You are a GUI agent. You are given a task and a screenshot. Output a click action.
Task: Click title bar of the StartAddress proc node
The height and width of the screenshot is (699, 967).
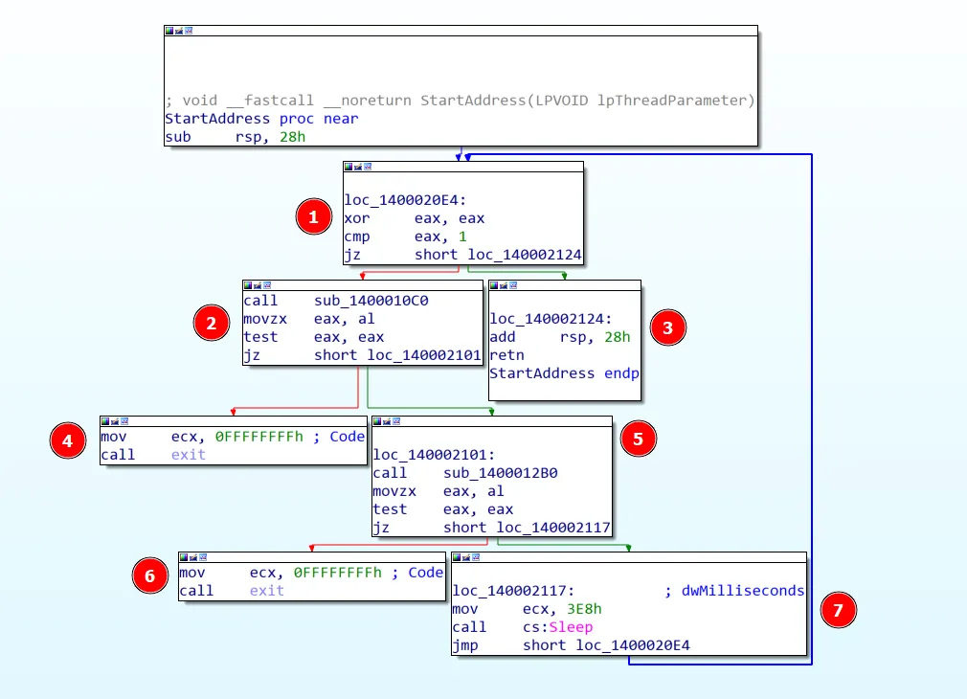pyautogui.click(x=461, y=31)
